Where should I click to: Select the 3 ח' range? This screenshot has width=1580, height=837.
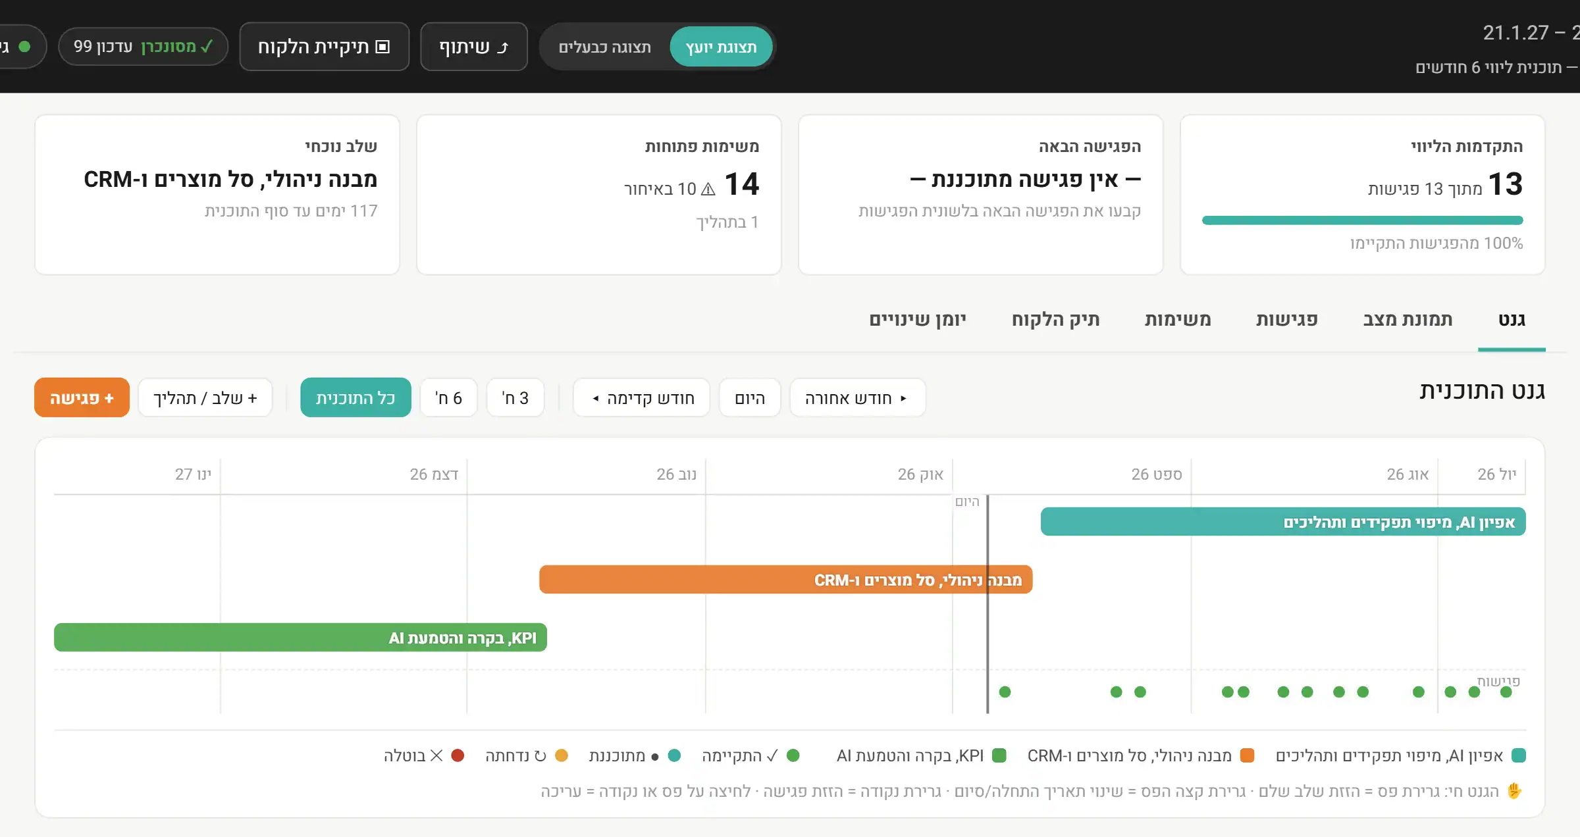pos(515,397)
